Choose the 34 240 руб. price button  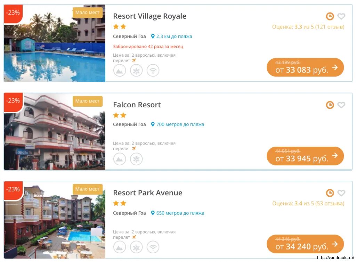tap(305, 244)
